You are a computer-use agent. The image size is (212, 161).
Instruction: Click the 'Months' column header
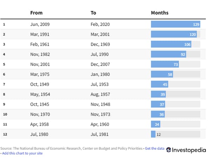160,13
